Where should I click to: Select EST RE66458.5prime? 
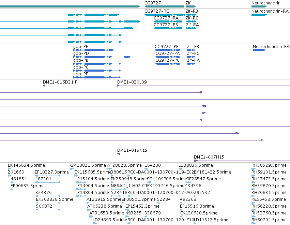(269, 199)
